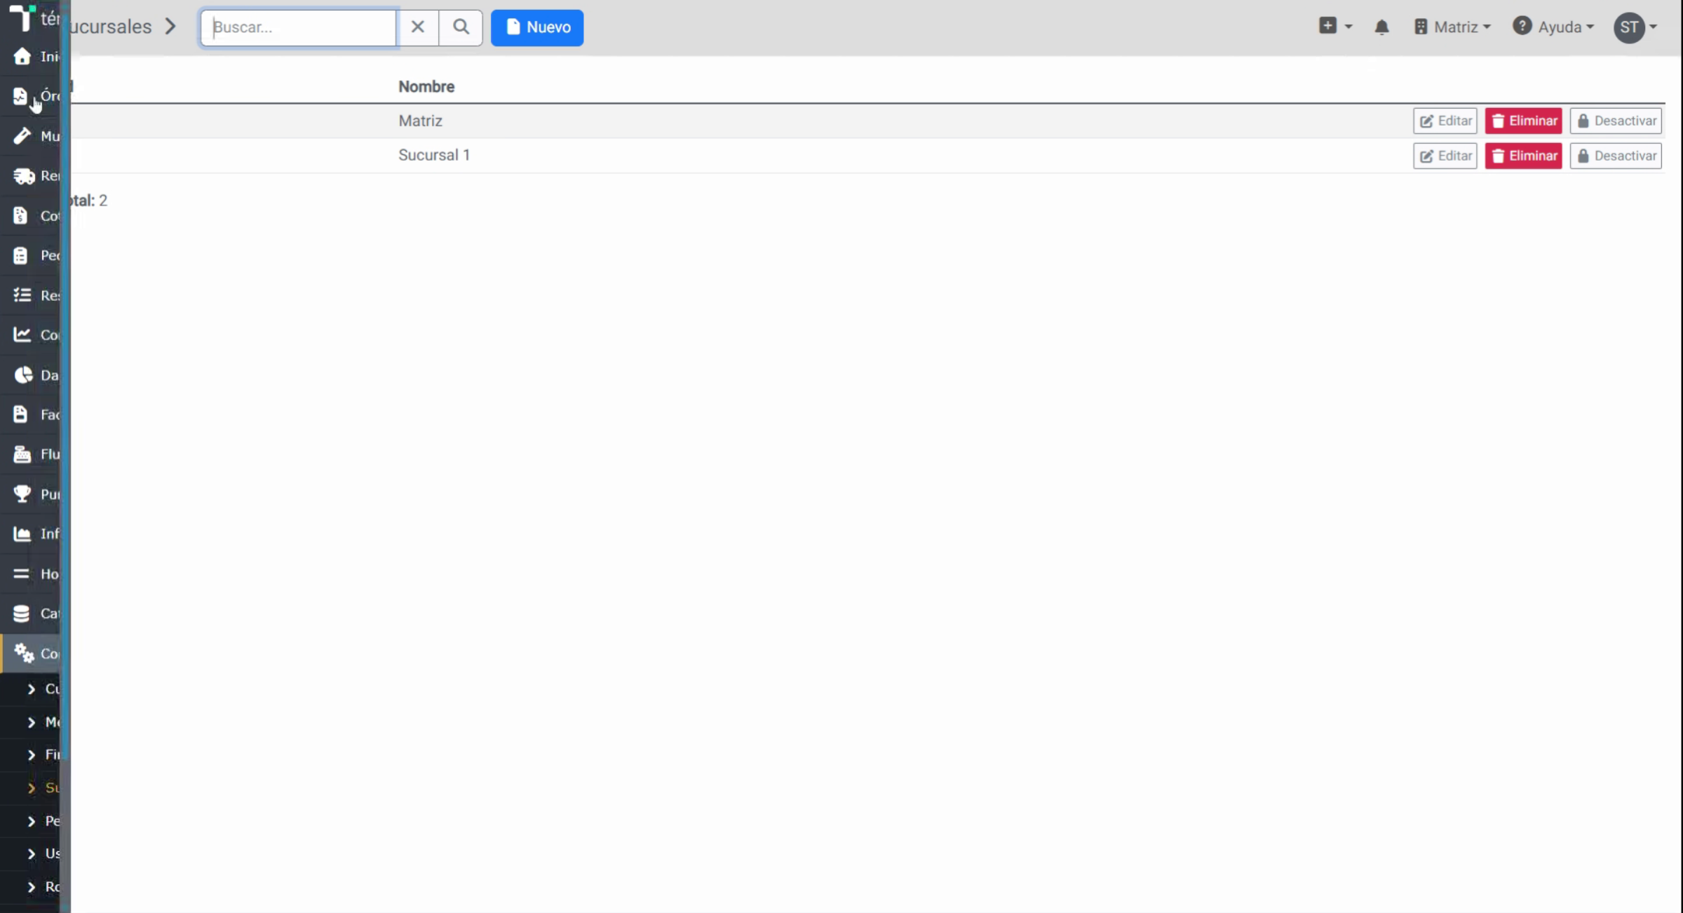The height and width of the screenshot is (913, 1683).
Task: Open the cash register icon in sidebar
Action: coord(22,454)
